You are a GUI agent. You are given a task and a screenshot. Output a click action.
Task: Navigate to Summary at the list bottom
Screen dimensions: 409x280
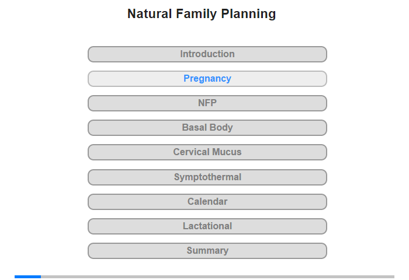point(207,251)
